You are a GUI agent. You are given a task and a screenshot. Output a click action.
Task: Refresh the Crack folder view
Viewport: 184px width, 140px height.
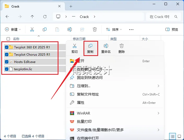[45, 17]
